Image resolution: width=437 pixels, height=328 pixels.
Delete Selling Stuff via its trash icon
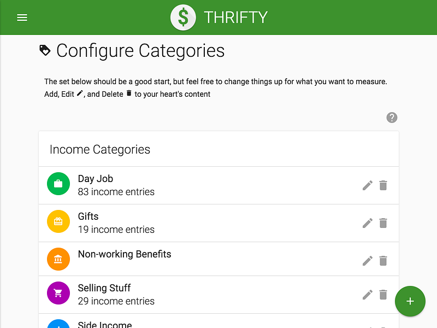point(383,295)
